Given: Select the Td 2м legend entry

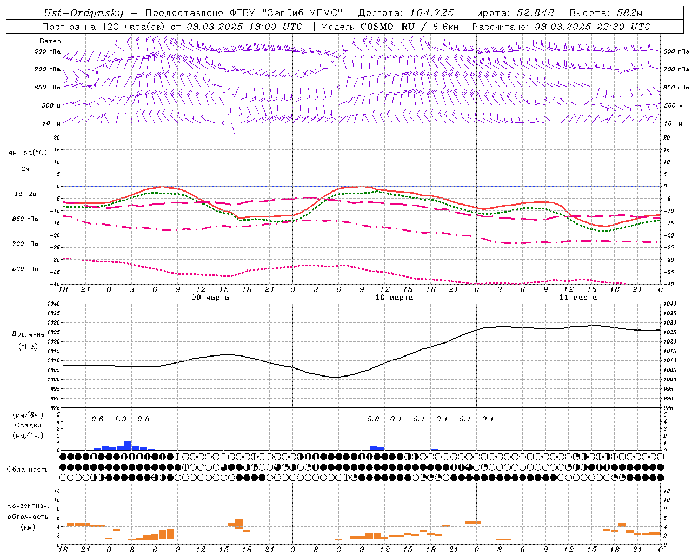Looking at the screenshot, I should tap(25, 194).
